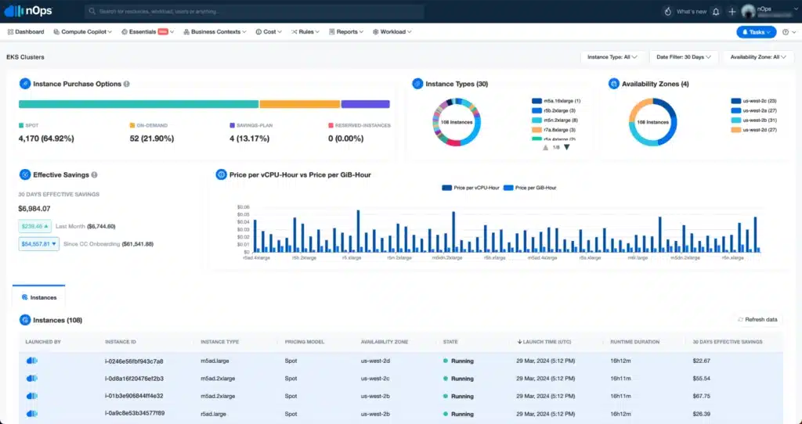This screenshot has height=424, width=802.
Task: Click nOps launcher icon for i-0d8a16f20476ef2b3
Action: [x=31, y=379]
